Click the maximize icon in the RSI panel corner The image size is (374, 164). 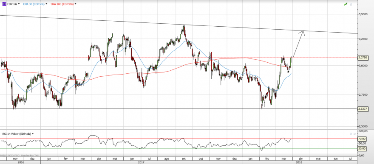[351, 134]
